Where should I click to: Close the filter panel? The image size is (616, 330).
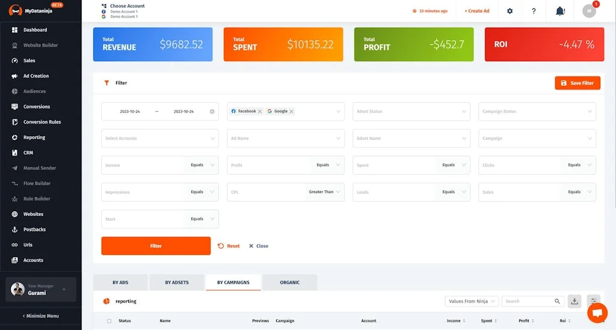(259, 246)
